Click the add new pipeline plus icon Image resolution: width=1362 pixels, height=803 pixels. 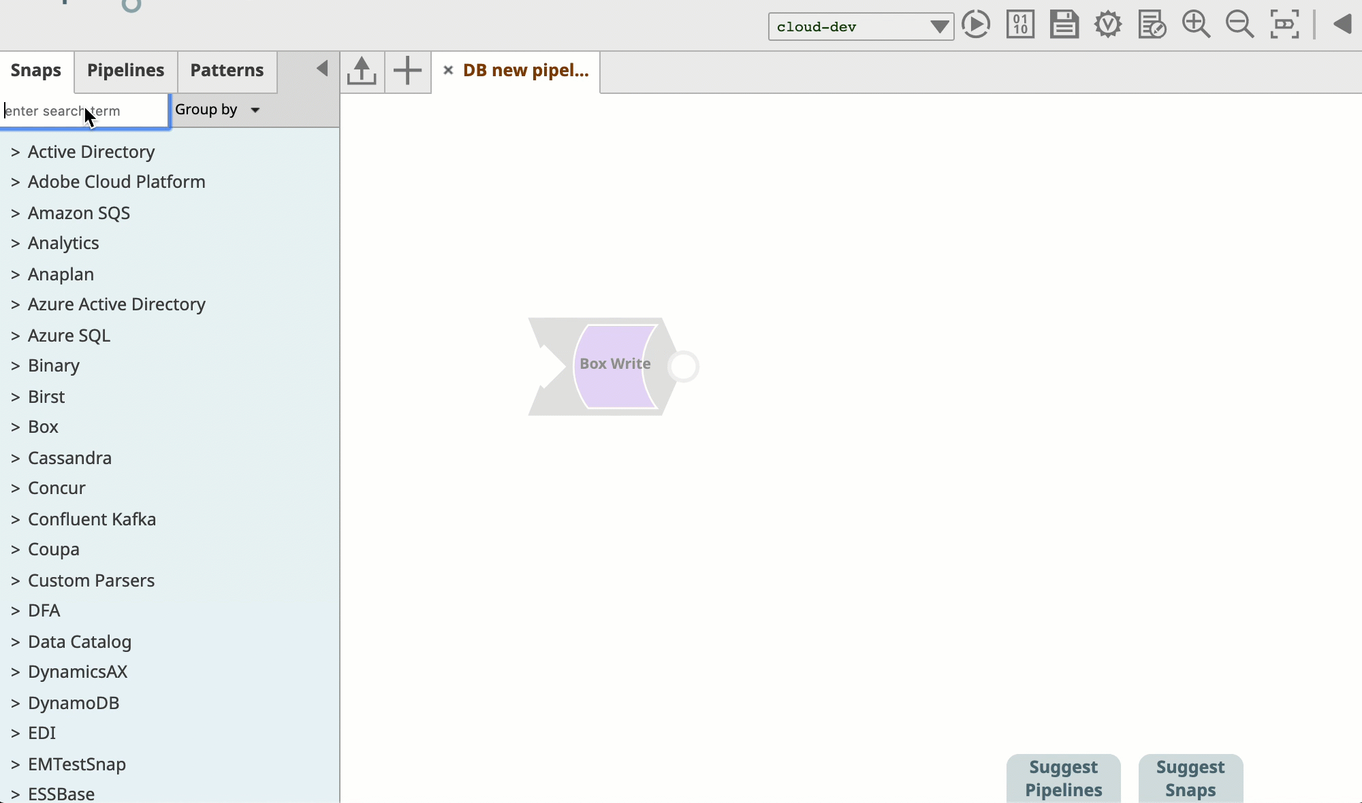point(407,70)
